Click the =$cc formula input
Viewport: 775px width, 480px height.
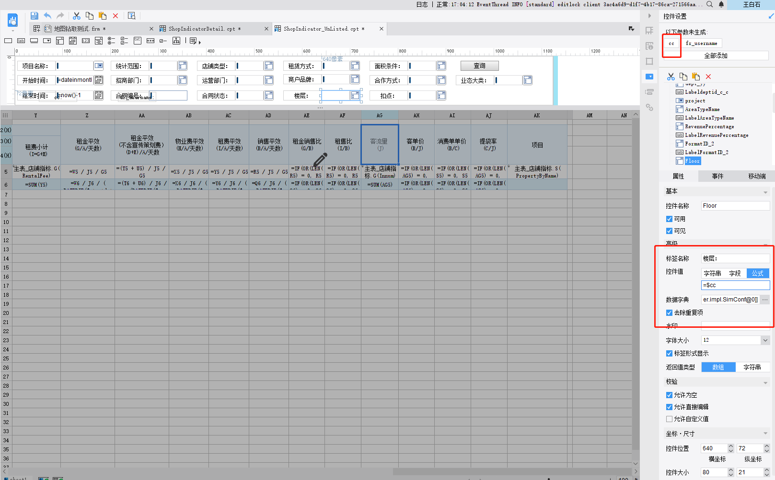(735, 285)
